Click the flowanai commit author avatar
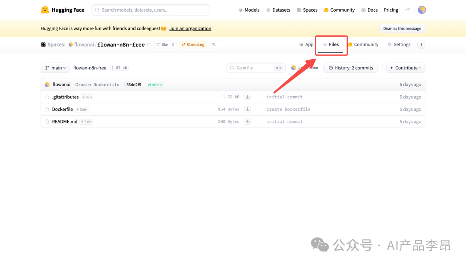 click(x=47, y=85)
